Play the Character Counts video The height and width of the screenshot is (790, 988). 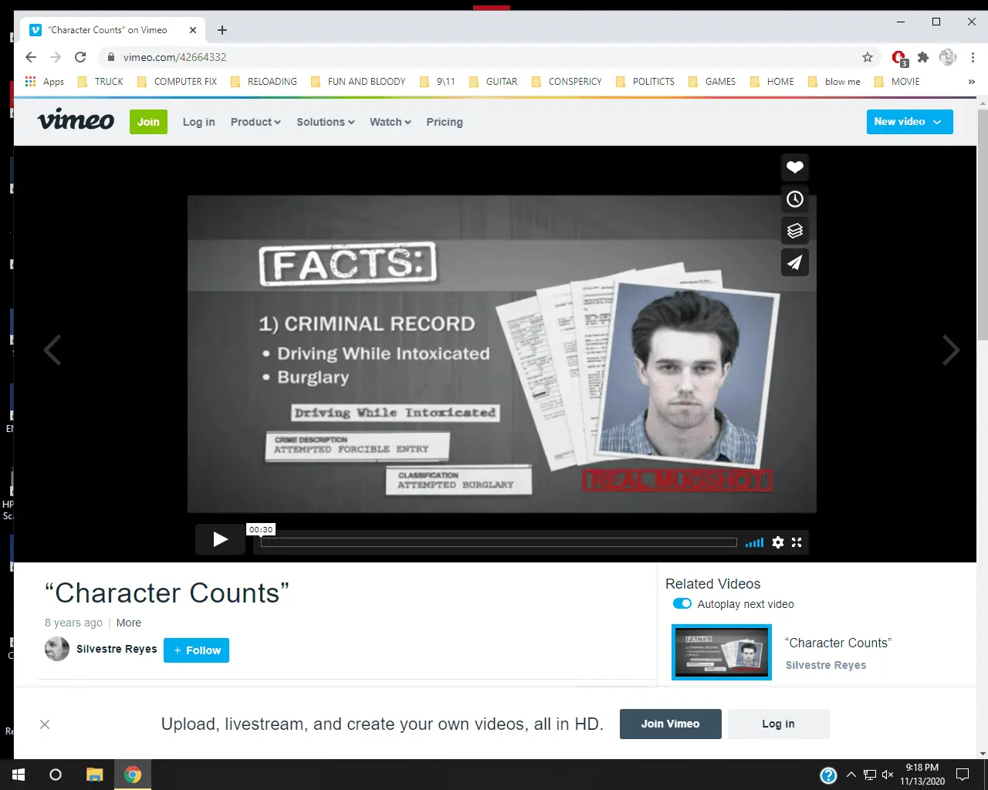tap(220, 539)
